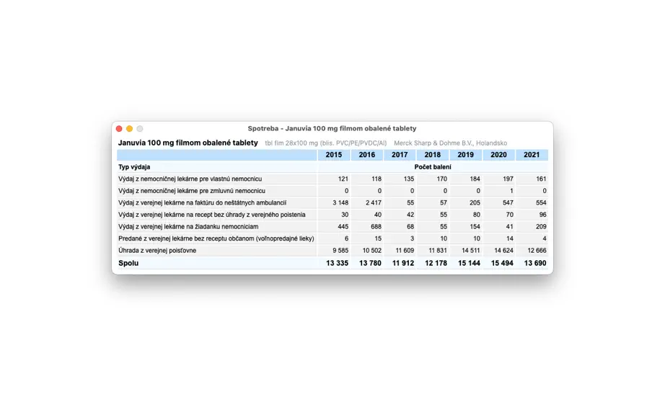Viewport: 665px width, 415px height.
Task: Click Spolu total '15 144' for 2019
Action: pos(469,263)
